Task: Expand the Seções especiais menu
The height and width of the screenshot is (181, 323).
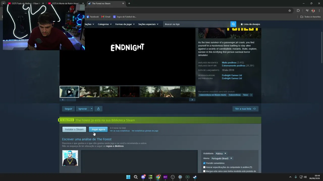Action: pyautogui.click(x=148, y=24)
